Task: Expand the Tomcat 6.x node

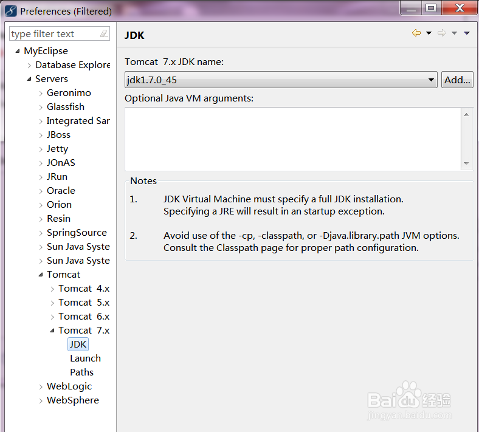Action: (52, 317)
